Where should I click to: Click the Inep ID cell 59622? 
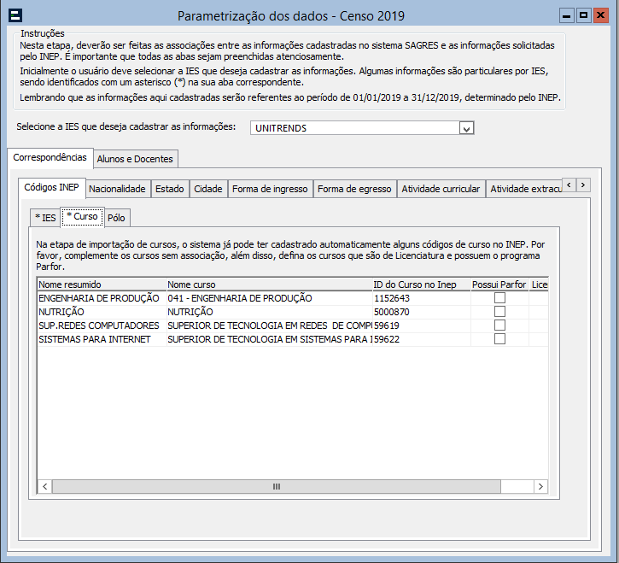422,339
